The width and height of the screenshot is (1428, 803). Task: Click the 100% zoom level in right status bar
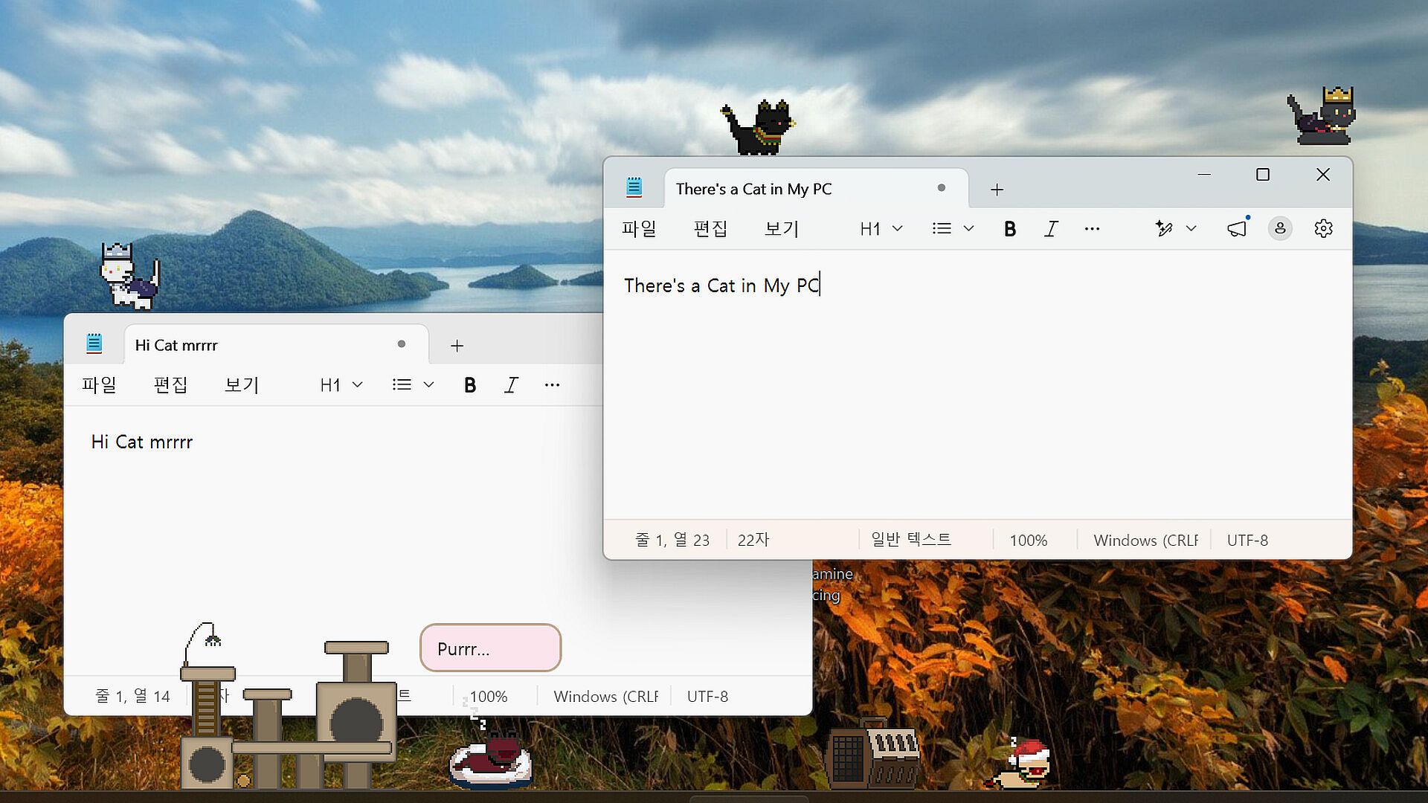pos(1028,541)
